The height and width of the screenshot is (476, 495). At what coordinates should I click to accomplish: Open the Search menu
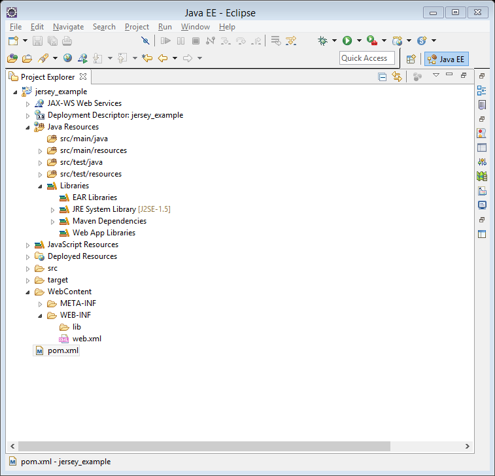pos(104,27)
